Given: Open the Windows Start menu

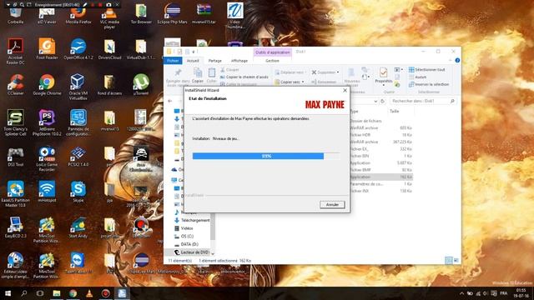Looking at the screenshot, I should pyautogui.click(x=8, y=293).
